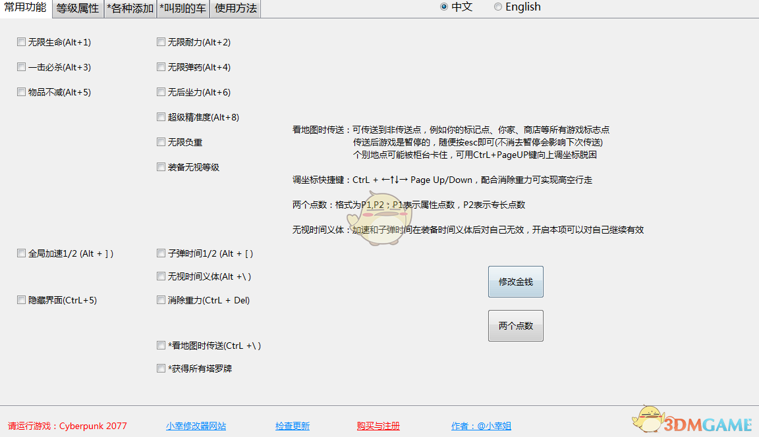Toggle 隐藏界面(CtrL+5) checkbox
Screen dimensions: 759x437
click(x=21, y=299)
